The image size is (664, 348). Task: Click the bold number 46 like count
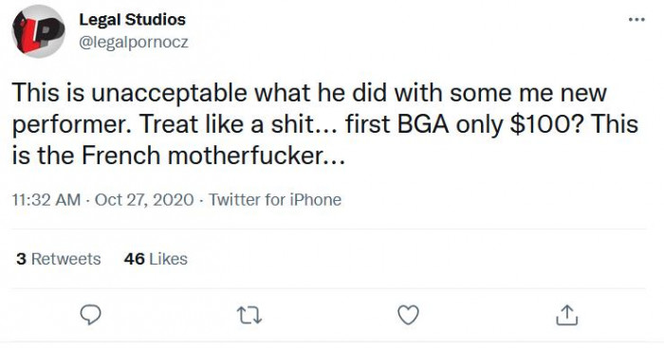click(135, 259)
